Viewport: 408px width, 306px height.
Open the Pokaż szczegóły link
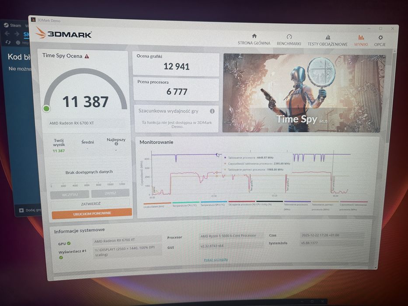(x=216, y=259)
